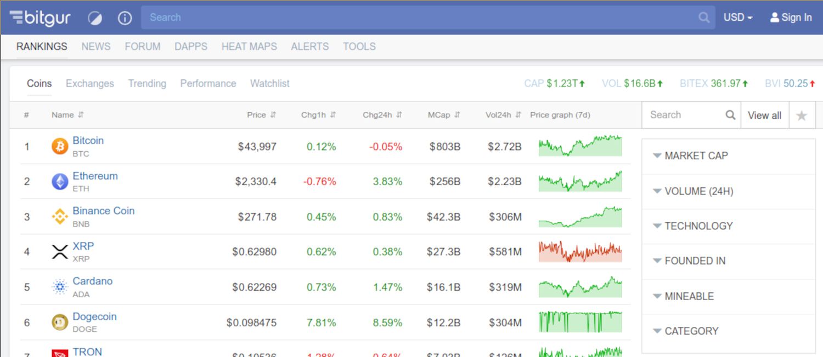Switch to the Trending tab
Screen dimensions: 823x357
click(x=147, y=84)
